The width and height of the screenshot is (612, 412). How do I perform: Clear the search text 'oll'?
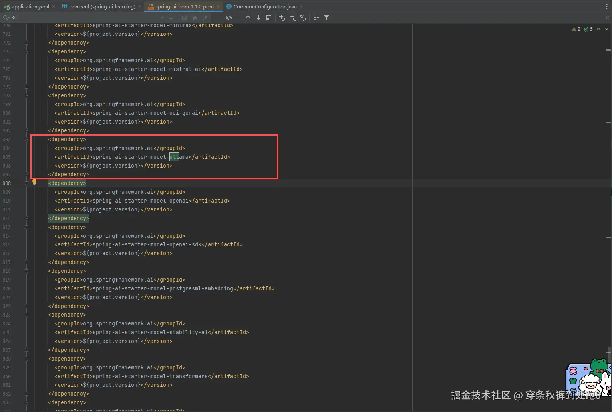pyautogui.click(x=162, y=18)
